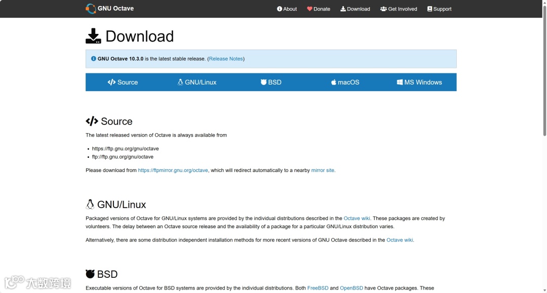Click the Donate heart icon

[309, 9]
